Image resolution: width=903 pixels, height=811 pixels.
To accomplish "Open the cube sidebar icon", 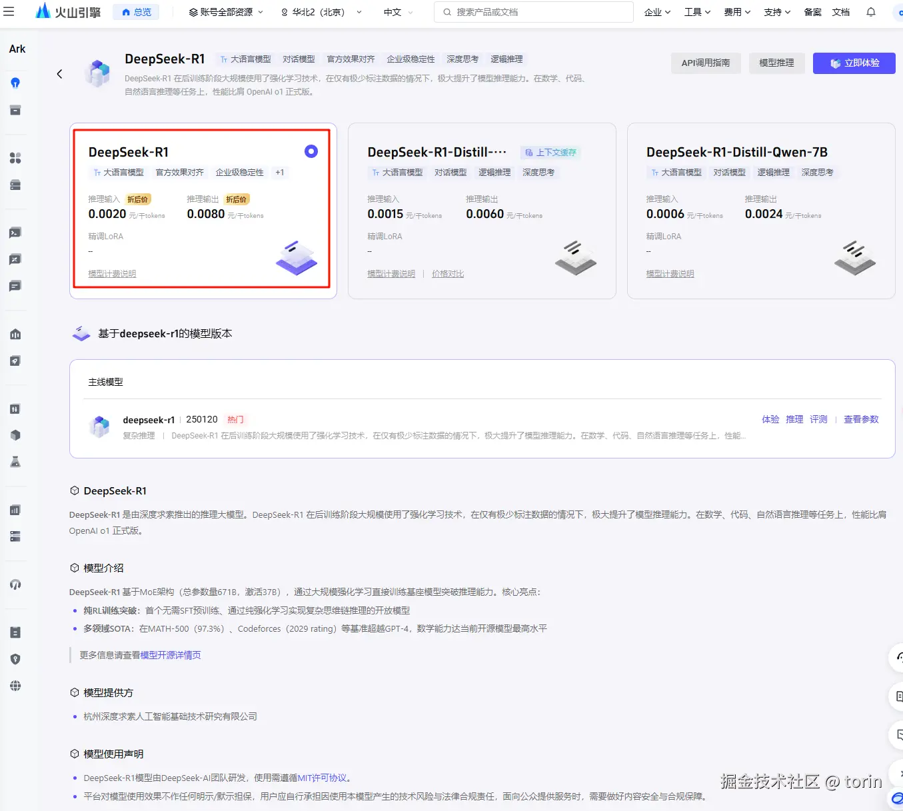I will (15, 435).
